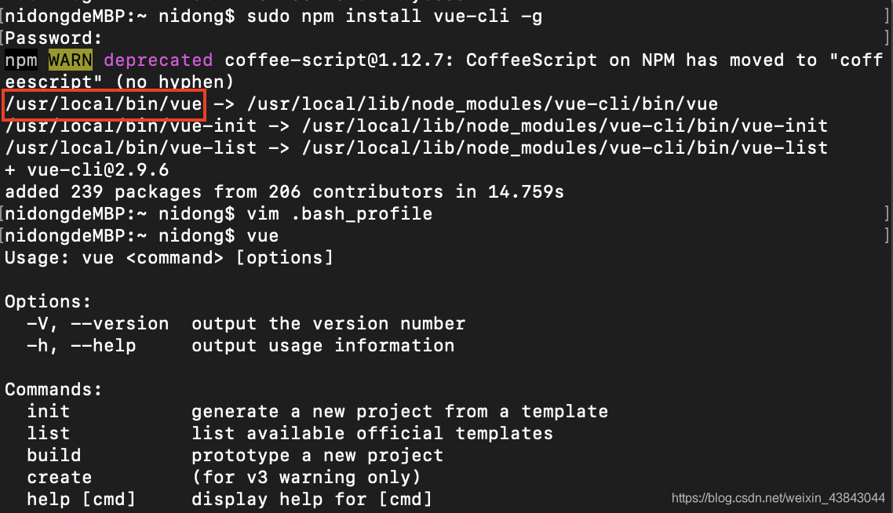Click the help [cmd] command entry

tap(82, 500)
